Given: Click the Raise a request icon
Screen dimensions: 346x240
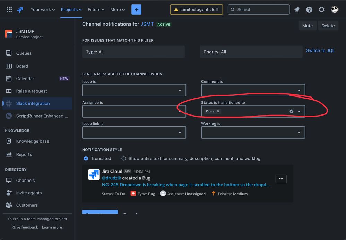Looking at the screenshot, I should click(x=9, y=91).
